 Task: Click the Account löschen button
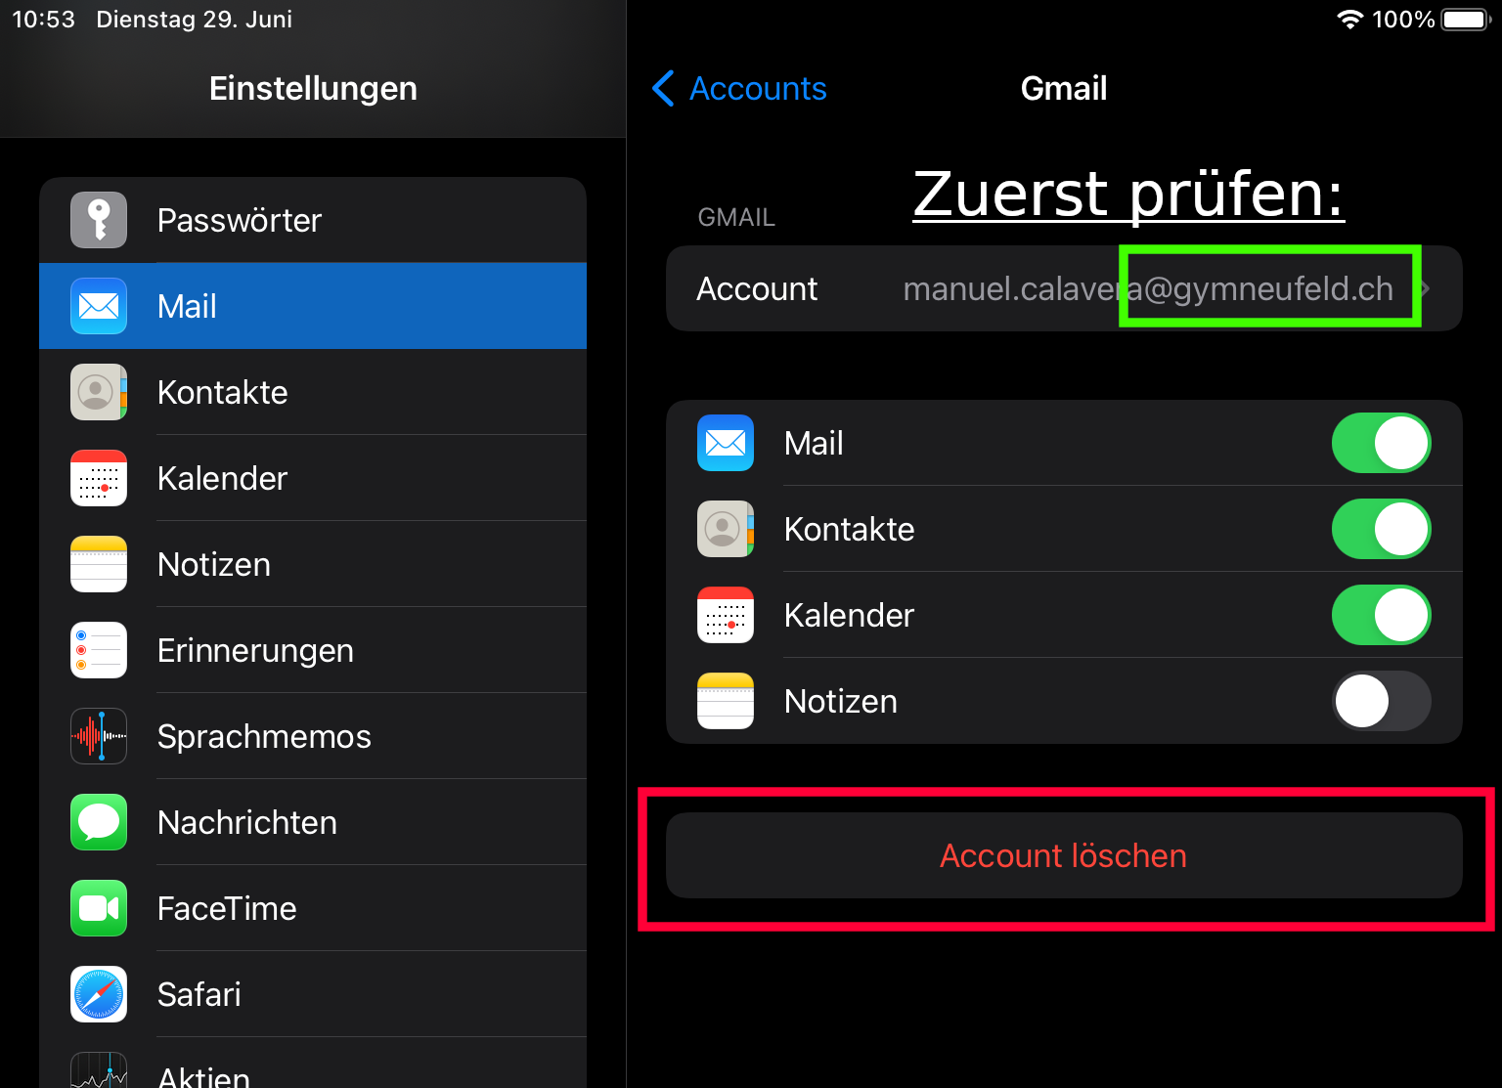coord(1064,855)
